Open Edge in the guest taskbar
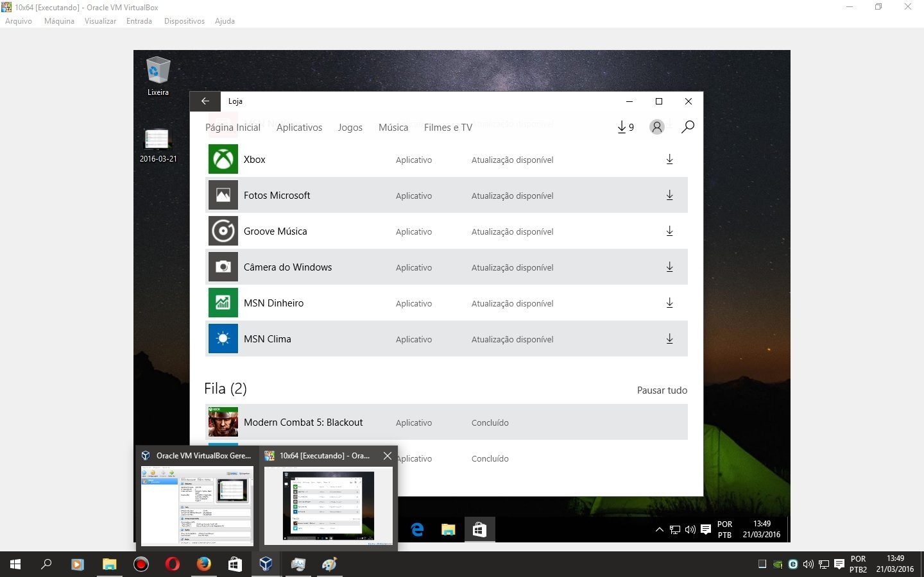924x577 pixels. click(417, 530)
